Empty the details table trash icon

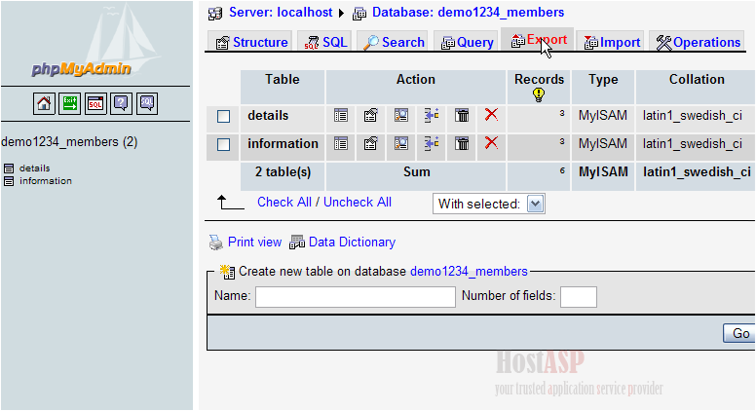(462, 116)
